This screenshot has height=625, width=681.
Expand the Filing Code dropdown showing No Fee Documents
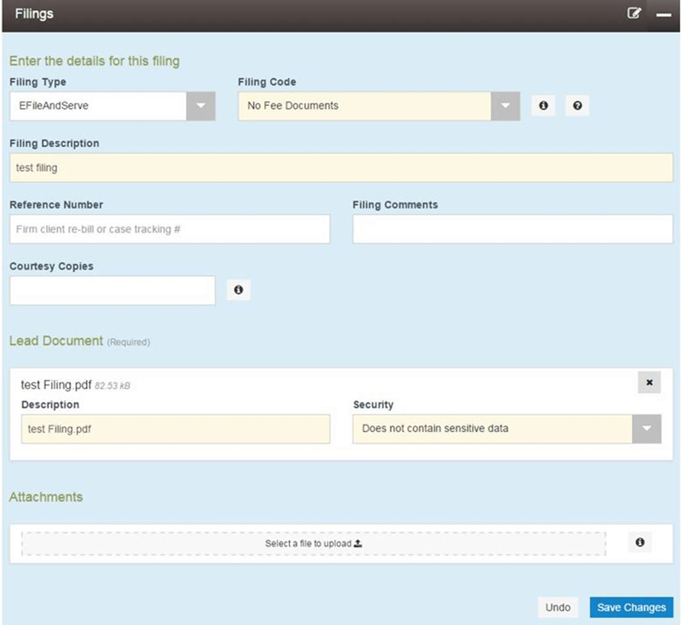(x=504, y=105)
